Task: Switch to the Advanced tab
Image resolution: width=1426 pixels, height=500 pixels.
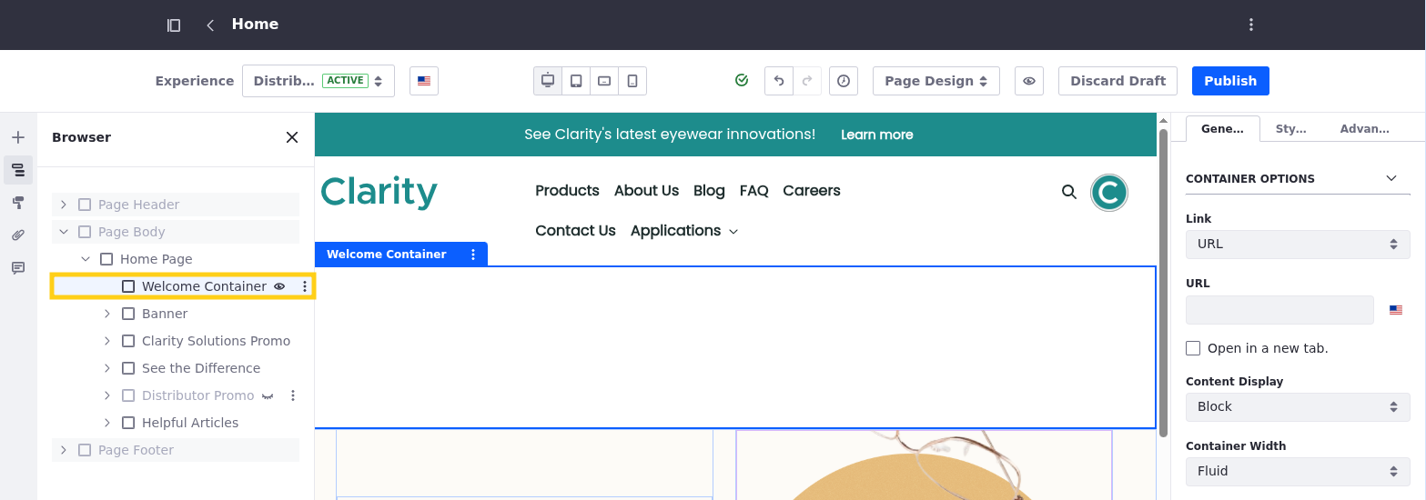Action: tap(1364, 129)
